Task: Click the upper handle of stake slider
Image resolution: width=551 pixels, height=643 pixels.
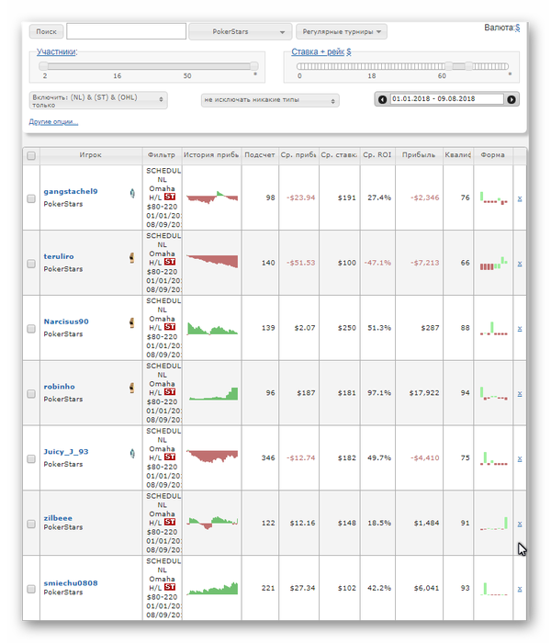Action: click(468, 66)
